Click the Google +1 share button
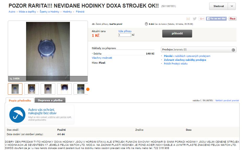This screenshot has height=150, width=248. point(202,19)
